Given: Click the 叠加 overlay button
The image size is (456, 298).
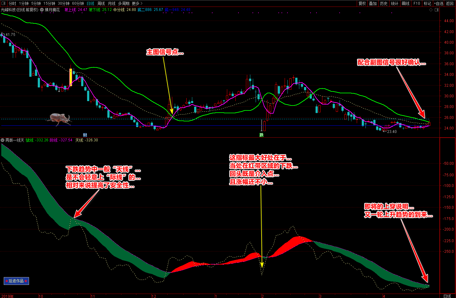Looking at the screenshot, I should click(x=373, y=3).
